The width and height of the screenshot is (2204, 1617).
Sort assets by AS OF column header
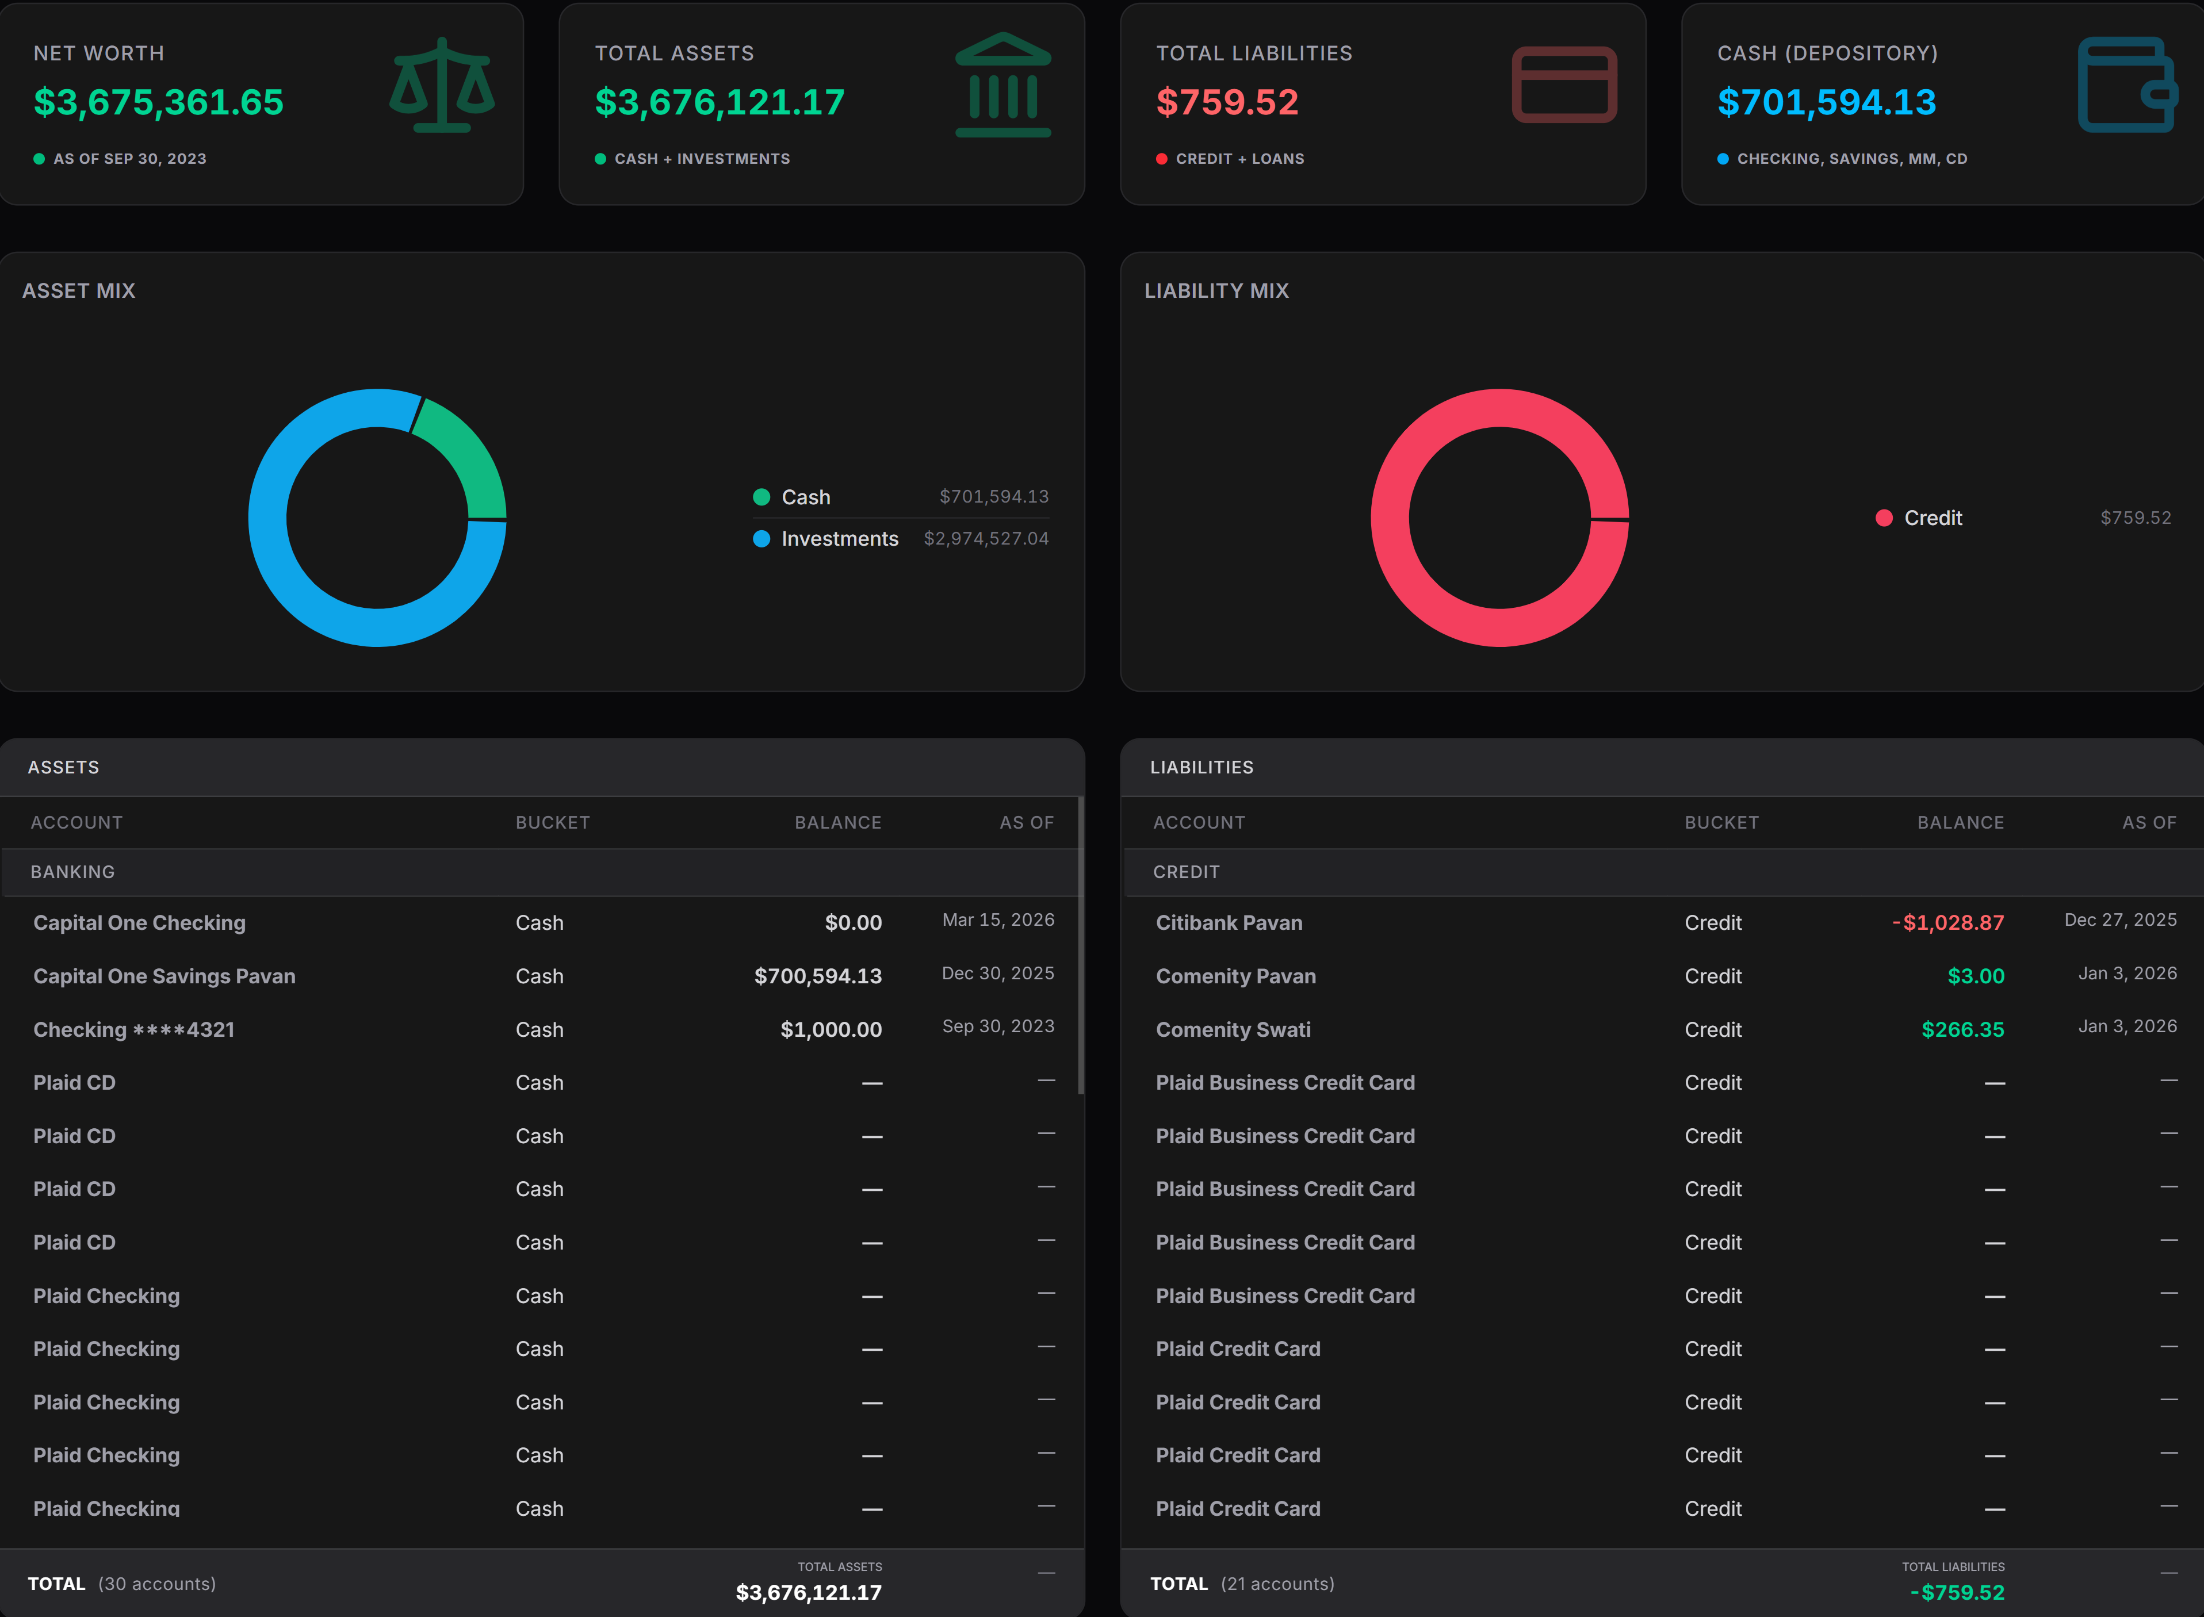coord(1027,822)
